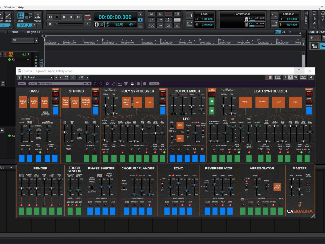The image size is (325, 244).
Task: Click the redo arrow in Quadra toolbar
Action: pos(101,84)
